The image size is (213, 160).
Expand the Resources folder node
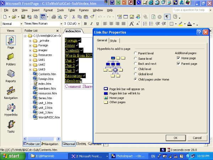pyautogui.click(x=31, y=55)
